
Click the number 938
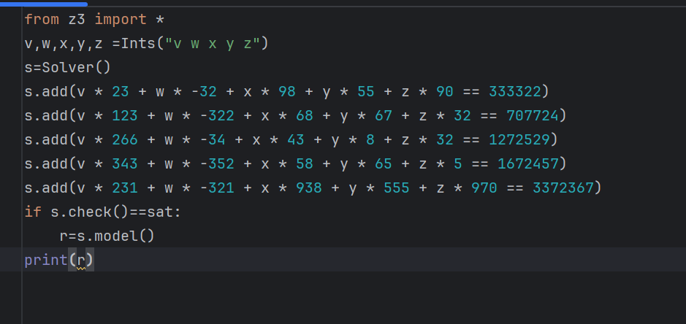coord(309,188)
